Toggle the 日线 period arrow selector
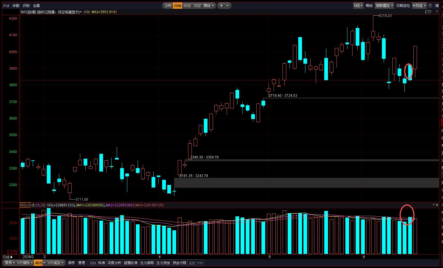 click(8, 257)
